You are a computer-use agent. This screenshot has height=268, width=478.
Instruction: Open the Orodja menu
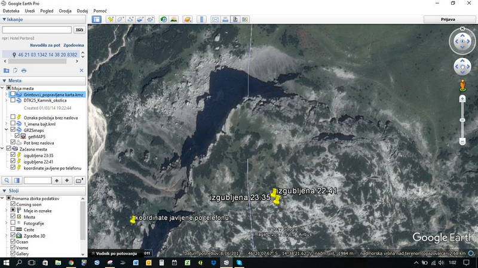pos(65,11)
